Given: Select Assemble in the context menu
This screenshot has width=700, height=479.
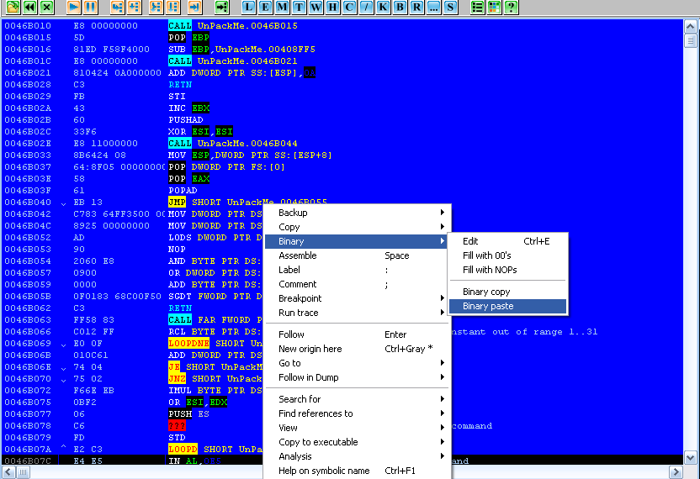Looking at the screenshot, I should click(x=298, y=255).
